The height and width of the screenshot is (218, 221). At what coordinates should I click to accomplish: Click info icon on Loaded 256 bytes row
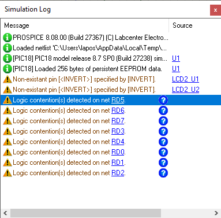[x=8, y=69]
